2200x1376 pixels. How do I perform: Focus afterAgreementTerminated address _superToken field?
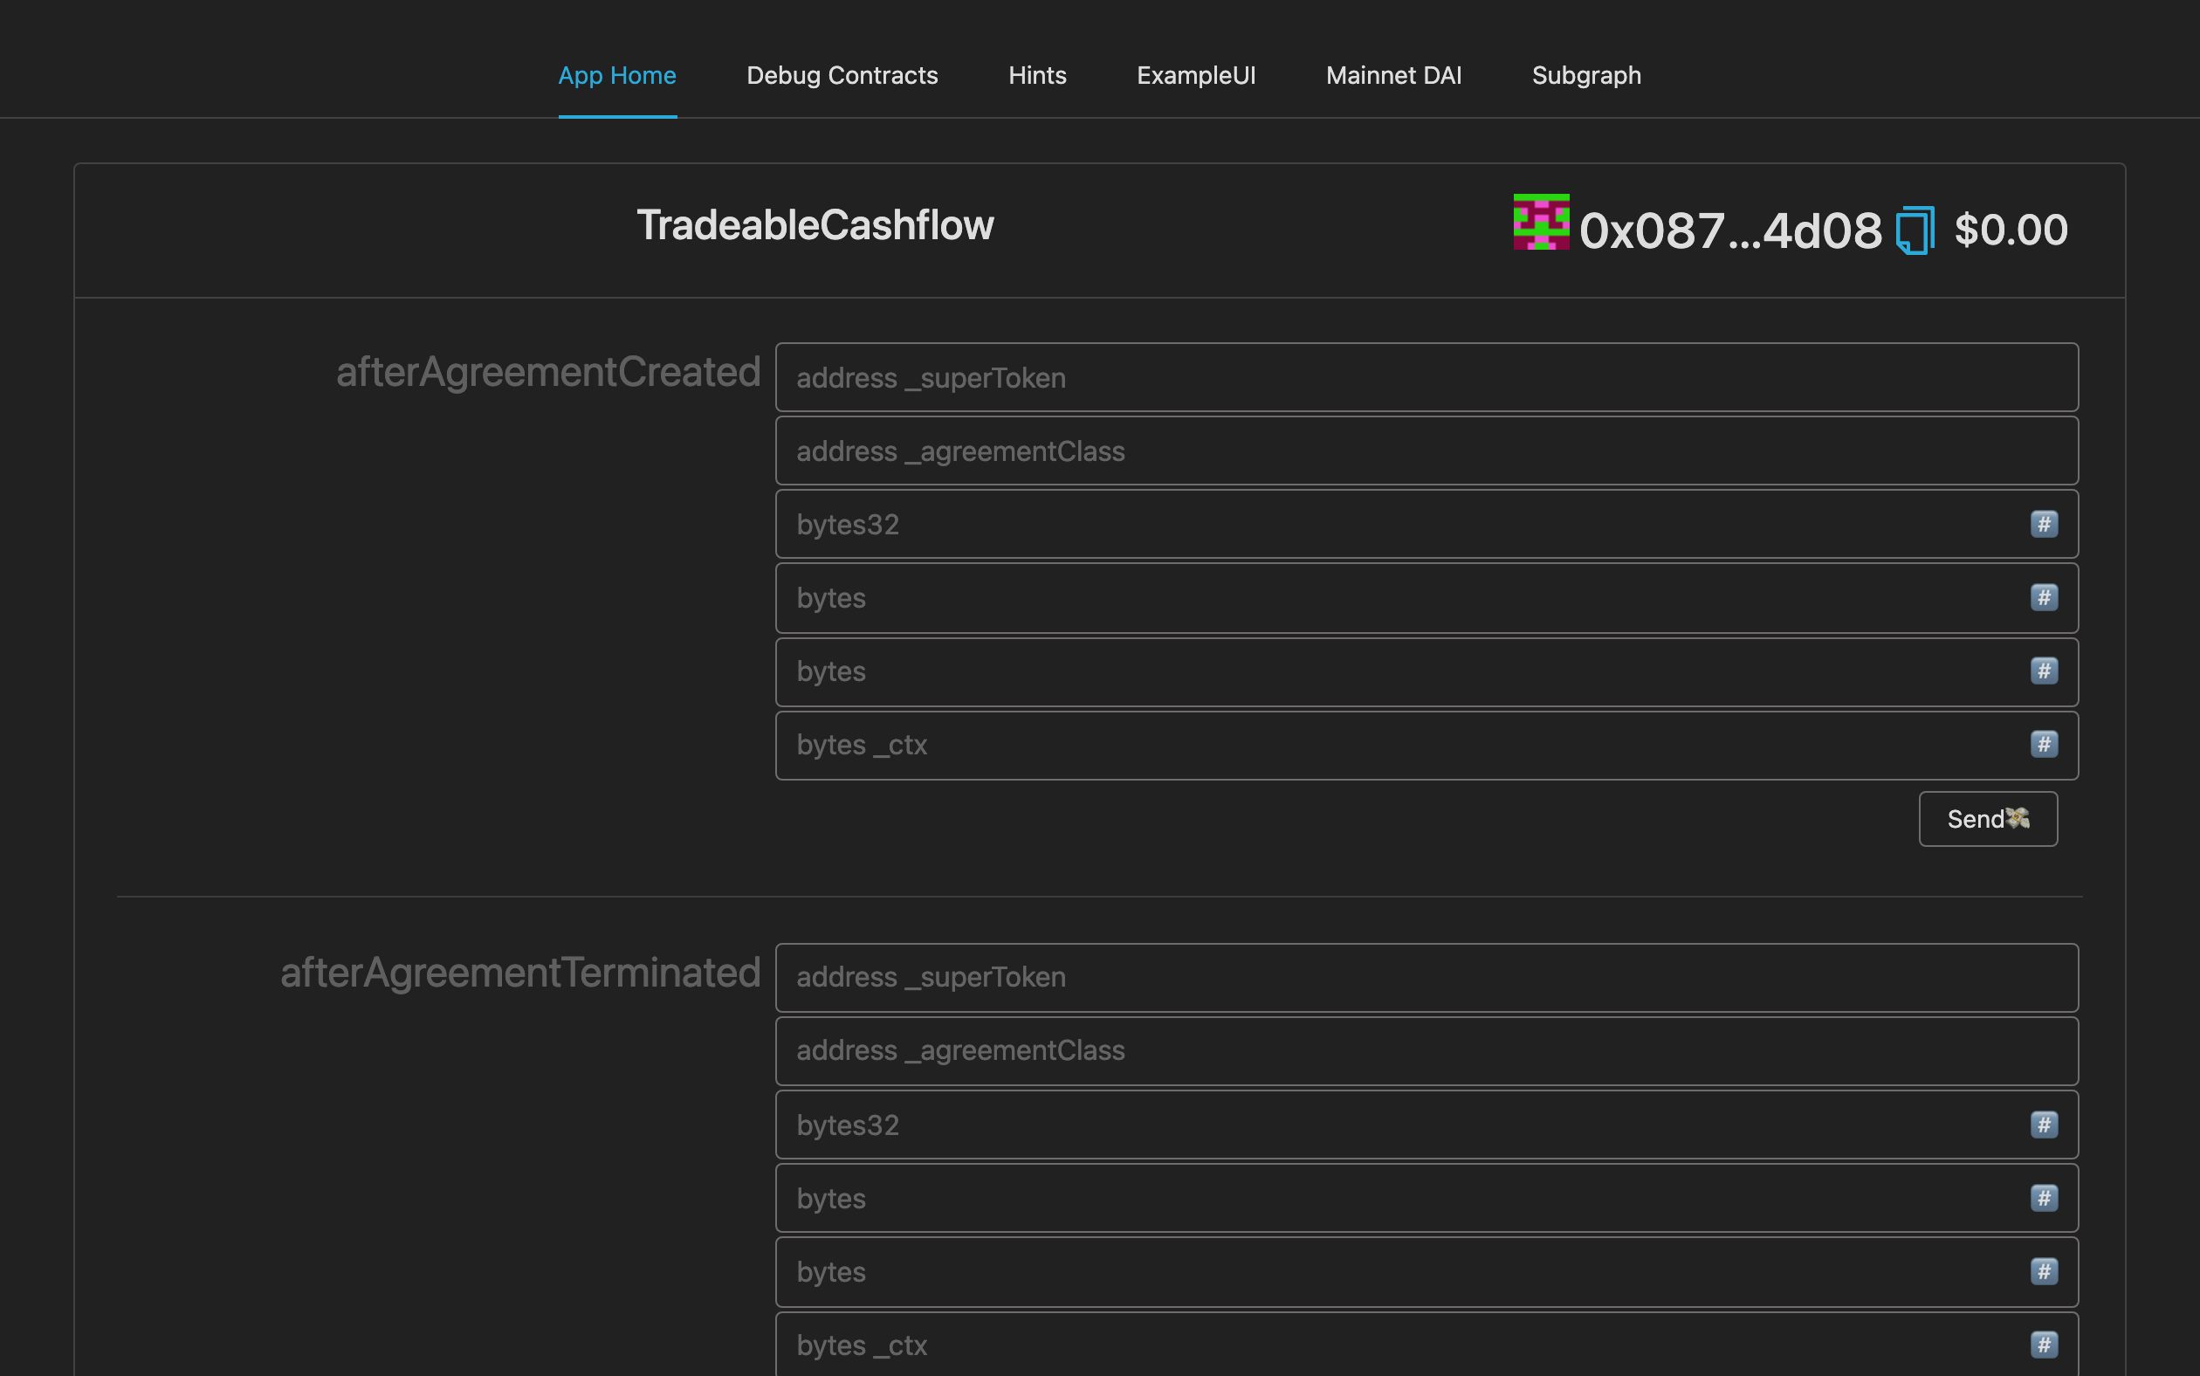1426,977
